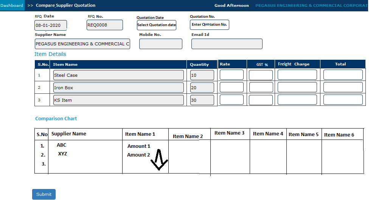This screenshot has width=387, height=200.
Task: Click the RFQ No. field REQ0008
Action: click(105, 25)
